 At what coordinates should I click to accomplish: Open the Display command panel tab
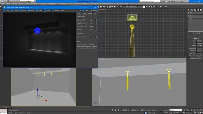pyautogui.click(x=201, y=10)
